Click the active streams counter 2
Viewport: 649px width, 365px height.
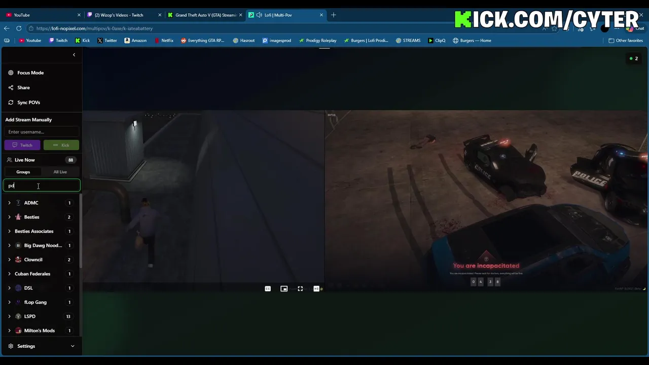pyautogui.click(x=634, y=59)
